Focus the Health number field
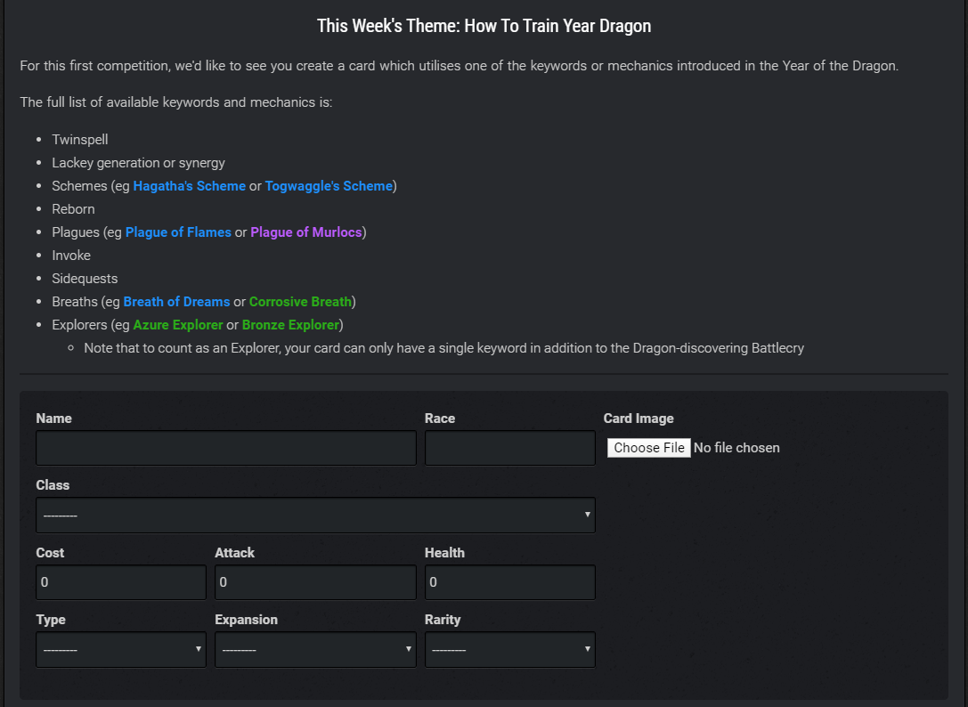Image resolution: width=968 pixels, height=707 pixels. point(510,582)
